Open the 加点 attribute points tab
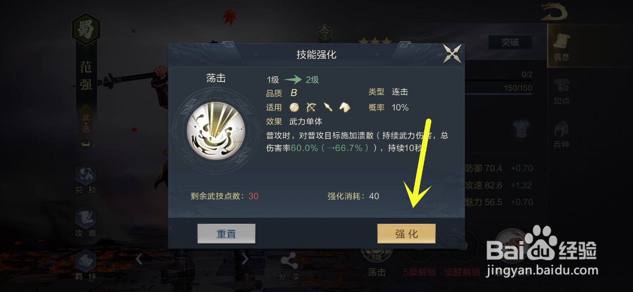The width and height of the screenshot is (633, 292). click(x=561, y=91)
